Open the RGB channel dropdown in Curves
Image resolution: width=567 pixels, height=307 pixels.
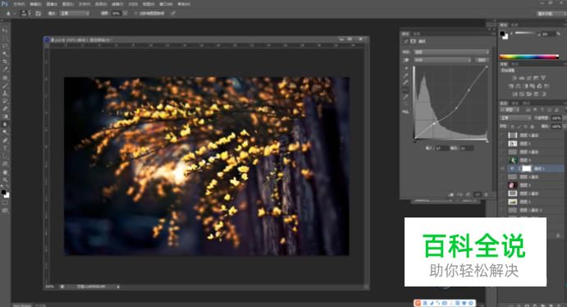[x=442, y=60]
